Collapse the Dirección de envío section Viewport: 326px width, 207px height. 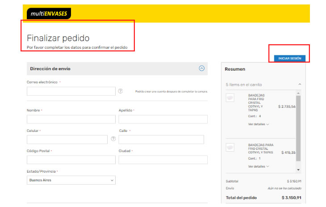pyautogui.click(x=201, y=68)
